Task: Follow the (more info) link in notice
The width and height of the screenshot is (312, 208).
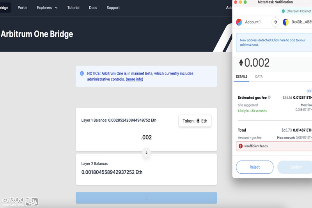Action: [135, 79]
